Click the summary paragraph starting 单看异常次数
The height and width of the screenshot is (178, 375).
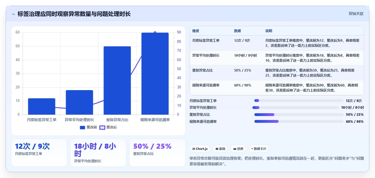(x=277, y=161)
